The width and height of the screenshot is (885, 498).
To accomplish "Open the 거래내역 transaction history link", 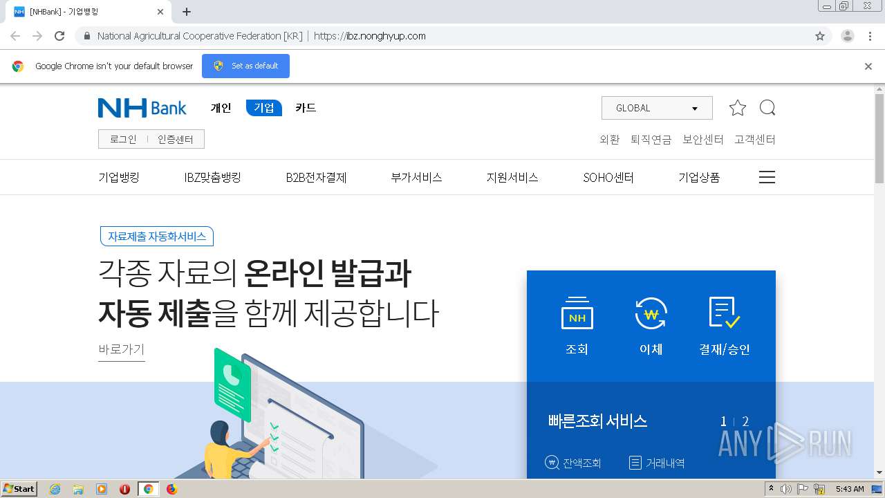I will point(657,463).
